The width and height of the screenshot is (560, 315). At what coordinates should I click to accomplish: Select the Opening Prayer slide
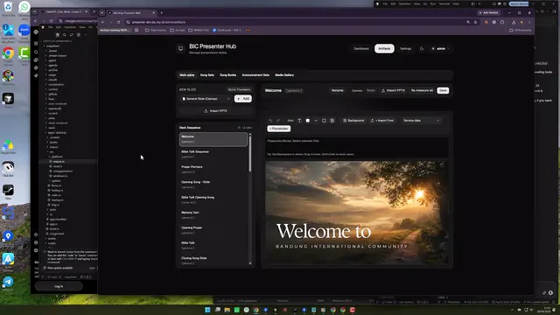(x=213, y=230)
